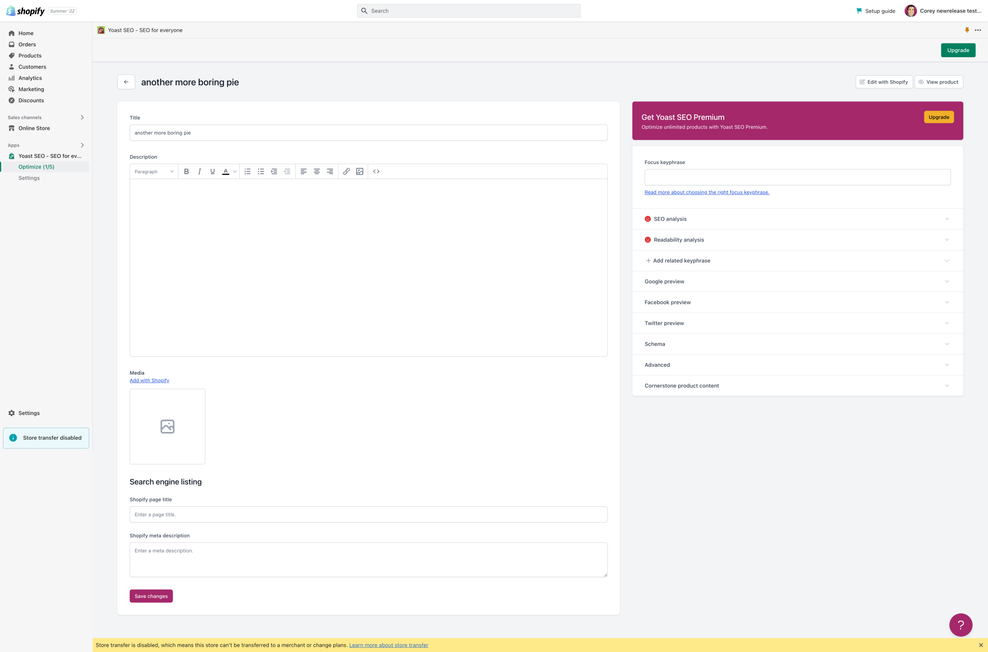The image size is (988, 652).
Task: Open Learn more about store transfer link
Action: 388,645
